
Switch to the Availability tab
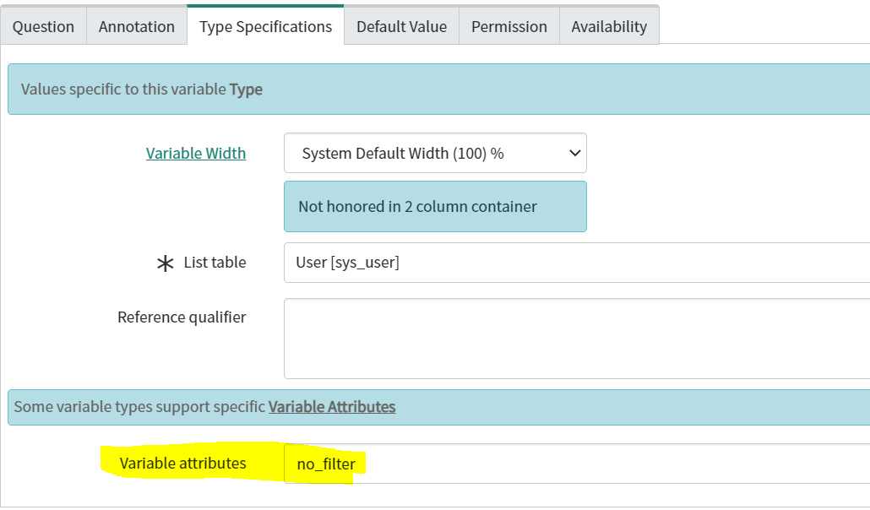[609, 26]
